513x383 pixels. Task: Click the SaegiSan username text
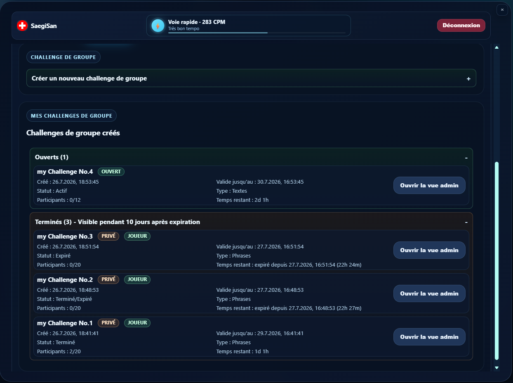point(44,26)
